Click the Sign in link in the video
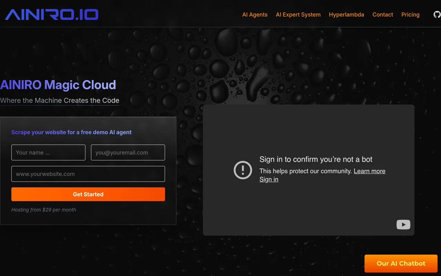Screen dimensions: 441x276 pos(269,179)
